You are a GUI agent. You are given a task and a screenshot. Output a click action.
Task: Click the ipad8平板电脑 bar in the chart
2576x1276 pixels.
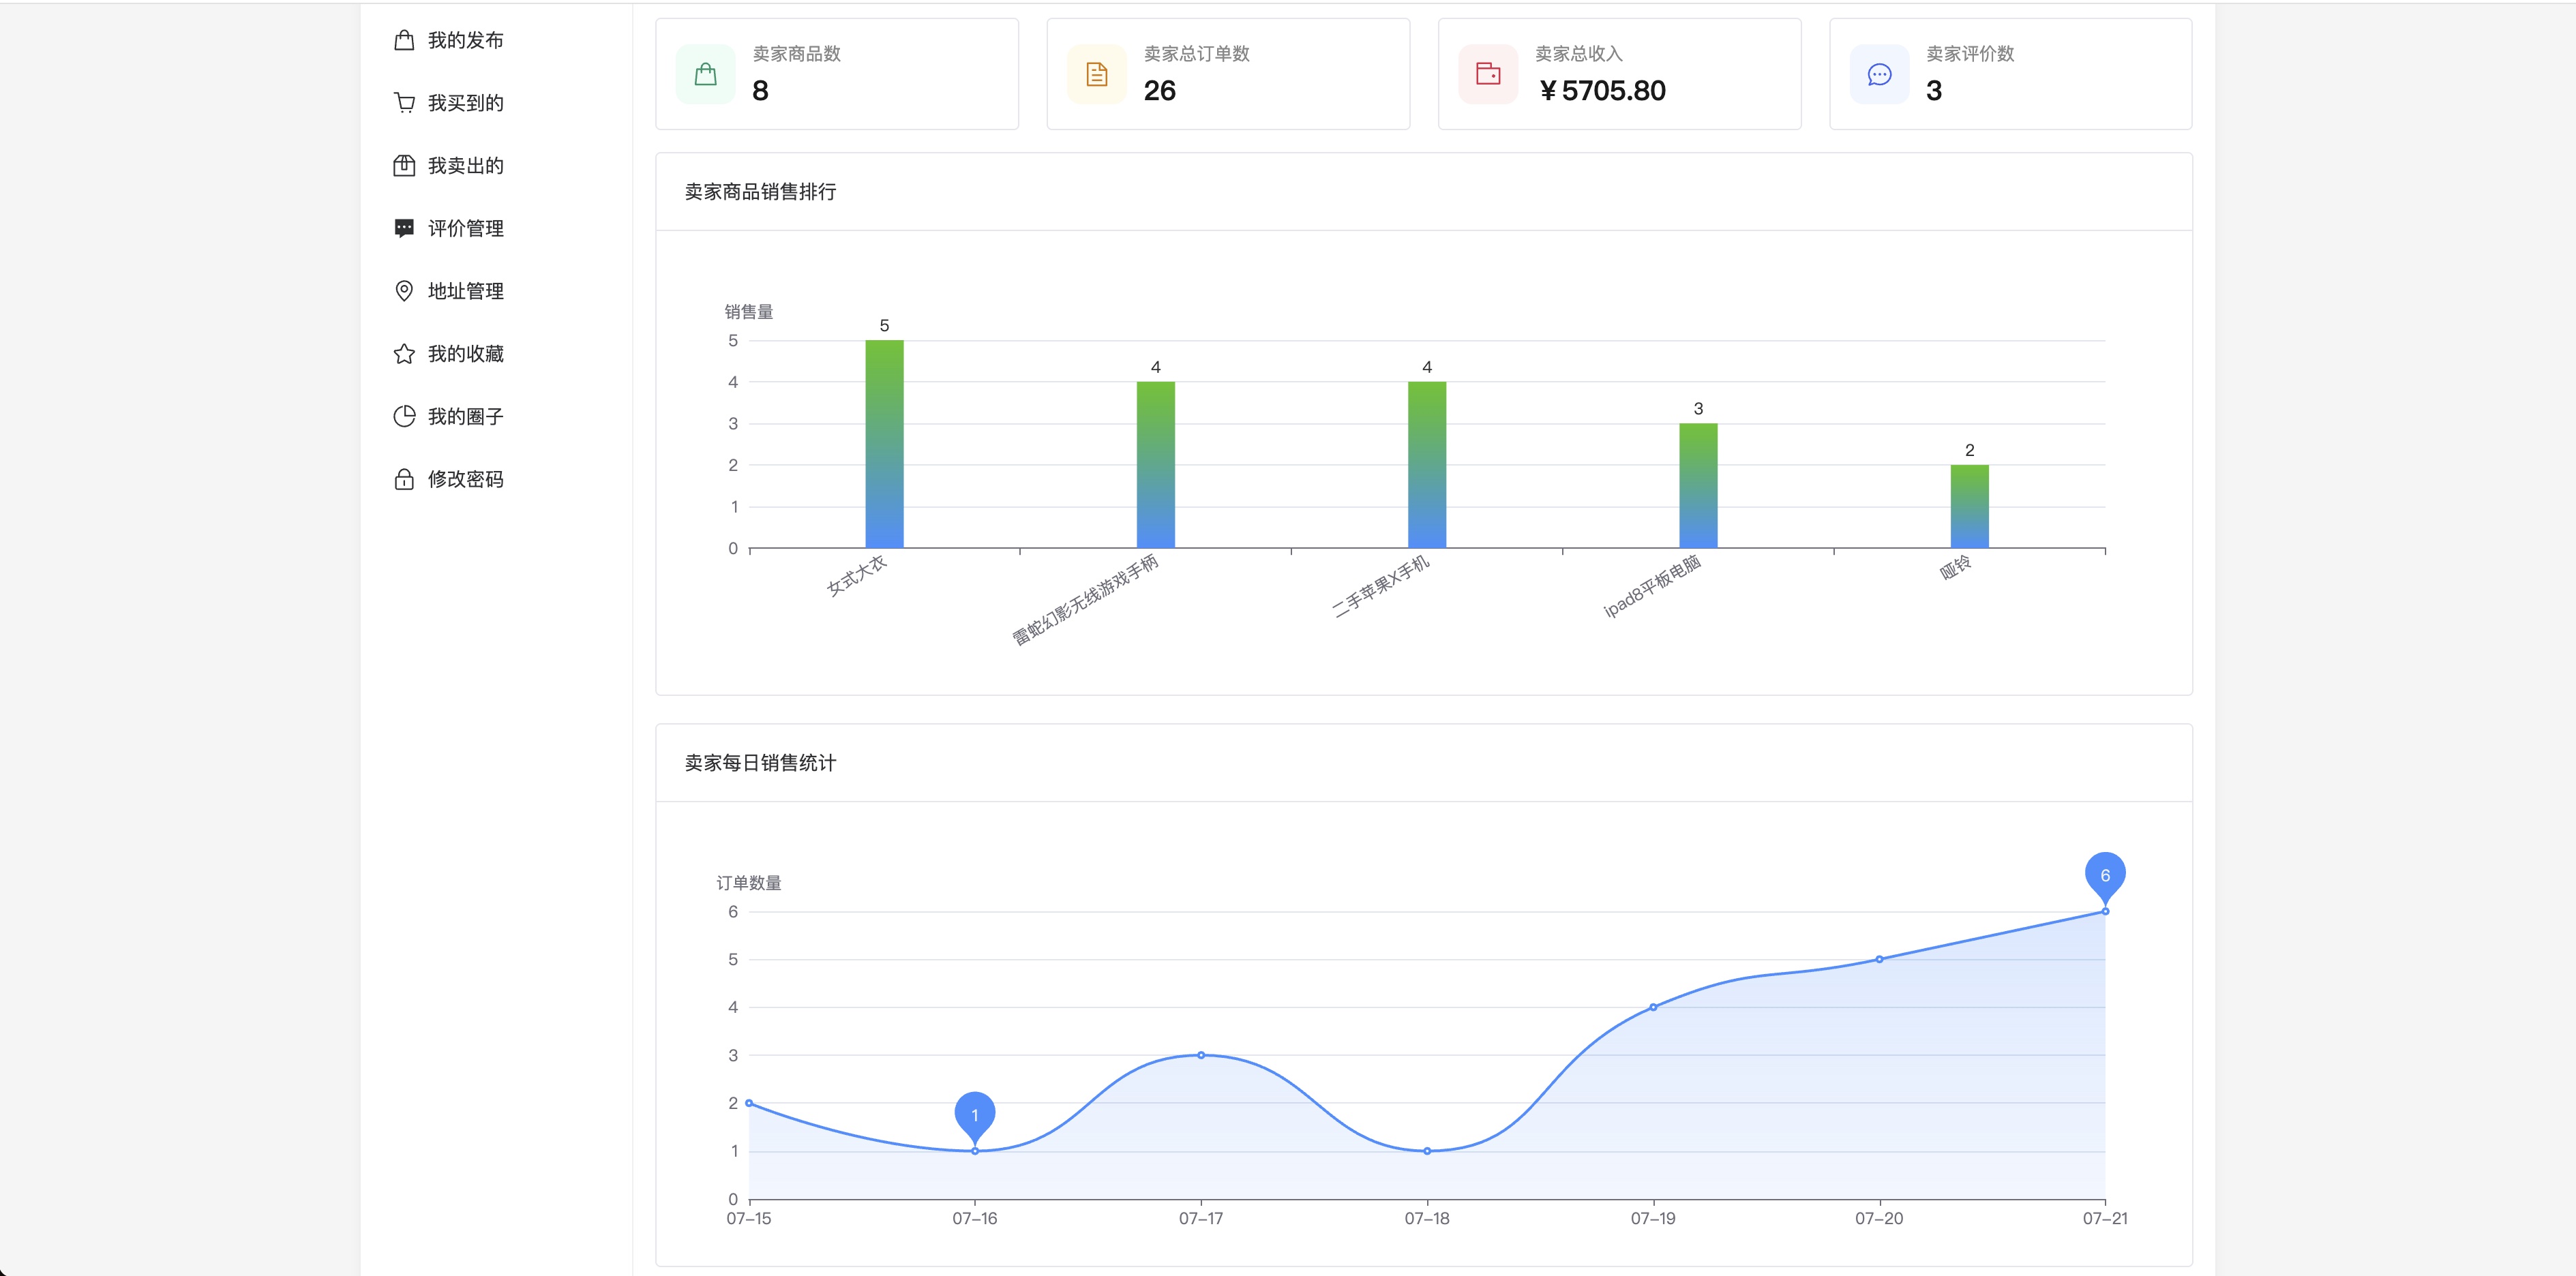(x=1698, y=486)
